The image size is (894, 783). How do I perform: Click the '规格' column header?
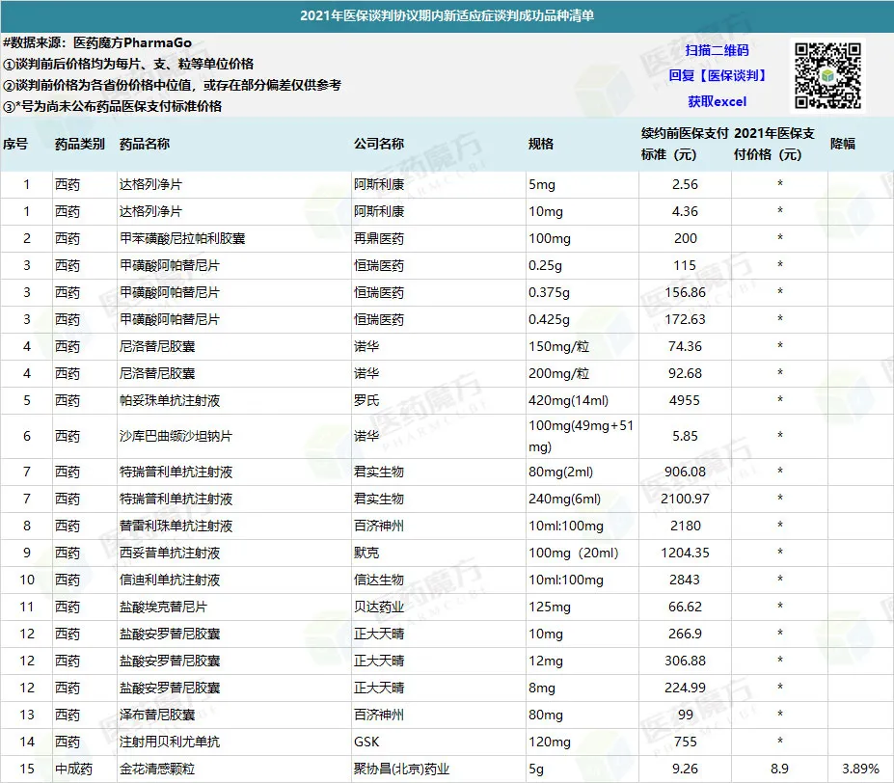coord(541,144)
